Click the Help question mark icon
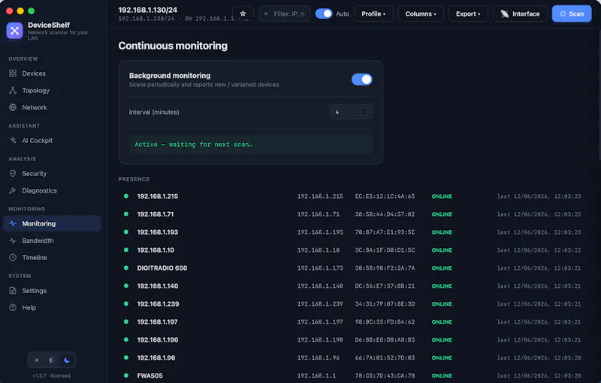 [13, 308]
